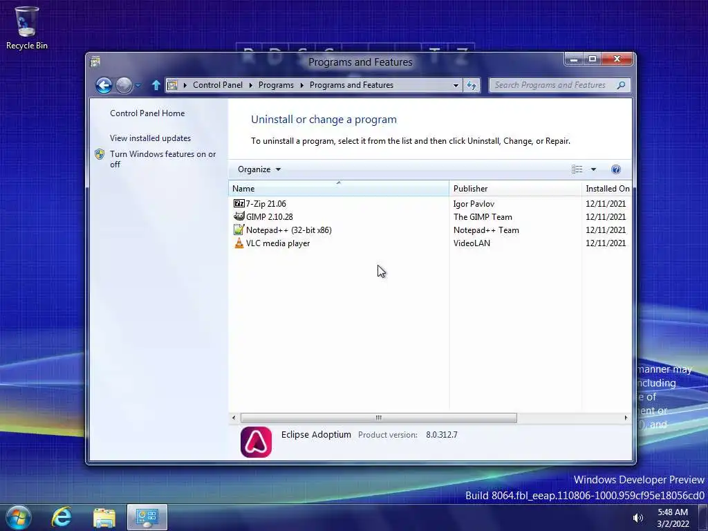Image resolution: width=708 pixels, height=531 pixels.
Task: Click VideoLAN publisher cell
Action: point(472,243)
